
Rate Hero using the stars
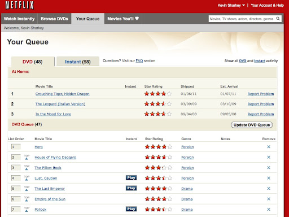[x=159, y=146]
